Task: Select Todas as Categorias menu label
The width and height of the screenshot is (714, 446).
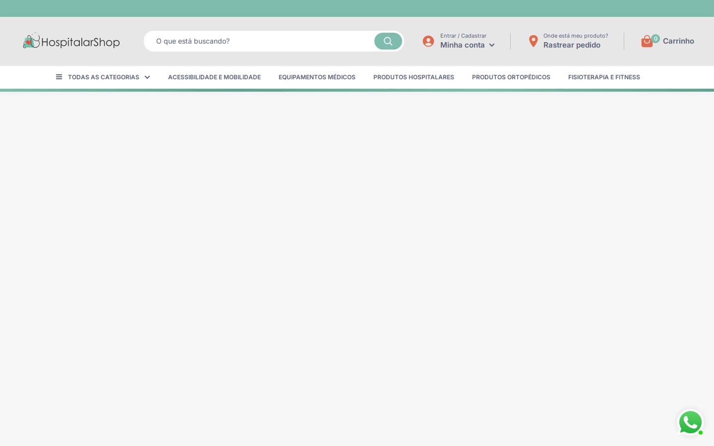Action: [x=104, y=77]
